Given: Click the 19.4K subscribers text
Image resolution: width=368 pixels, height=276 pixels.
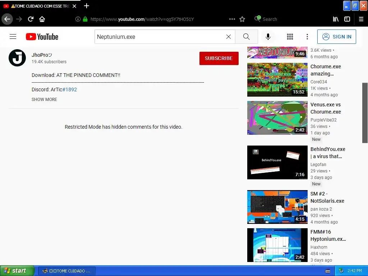Looking at the screenshot, I should click(49, 61).
